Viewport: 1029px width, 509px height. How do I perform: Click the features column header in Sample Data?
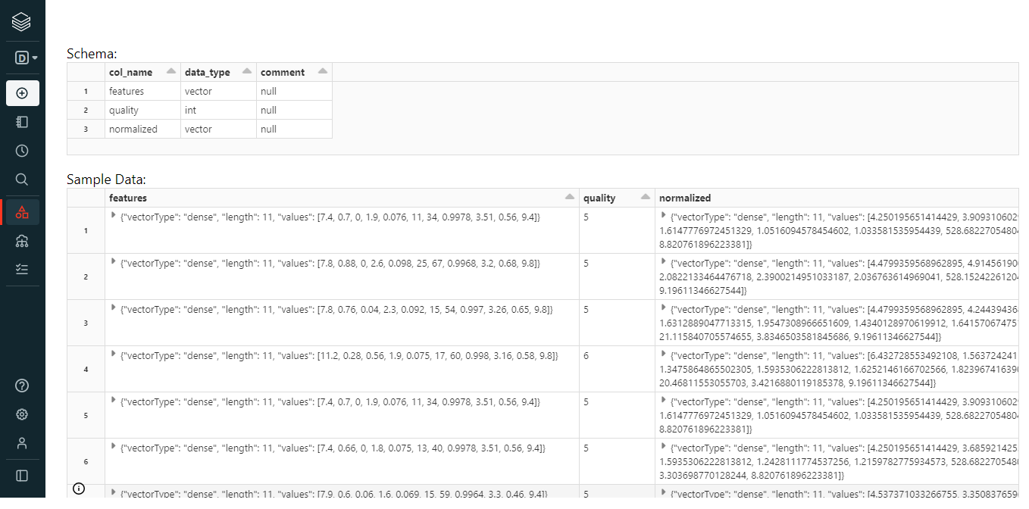[342, 198]
